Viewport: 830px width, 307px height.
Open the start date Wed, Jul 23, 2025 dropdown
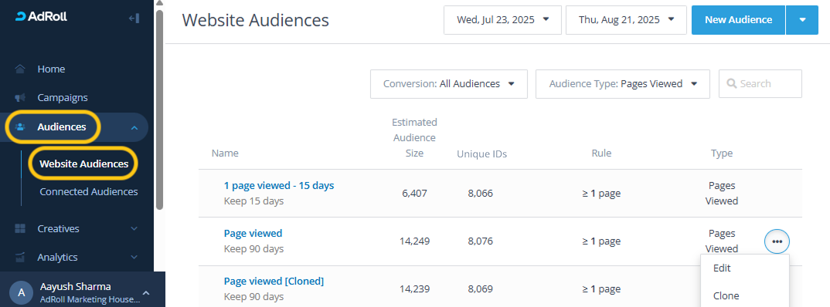pyautogui.click(x=502, y=20)
